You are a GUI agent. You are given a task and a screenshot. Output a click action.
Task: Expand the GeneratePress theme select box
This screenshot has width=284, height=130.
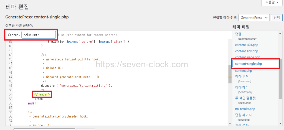coord(254,17)
